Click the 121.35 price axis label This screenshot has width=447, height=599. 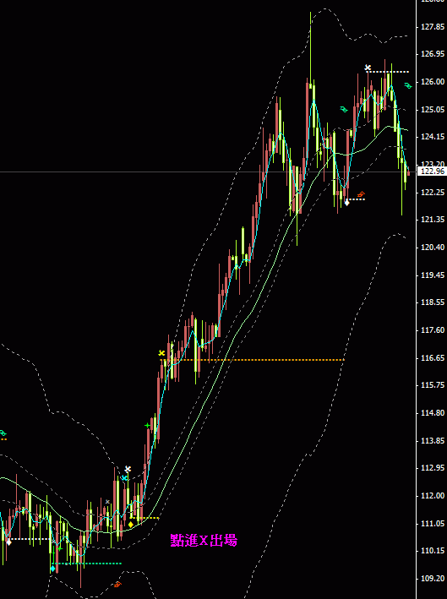point(433,220)
